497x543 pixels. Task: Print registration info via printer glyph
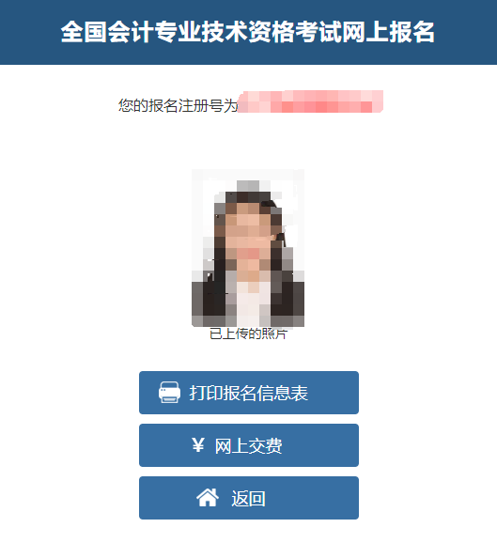pos(169,393)
